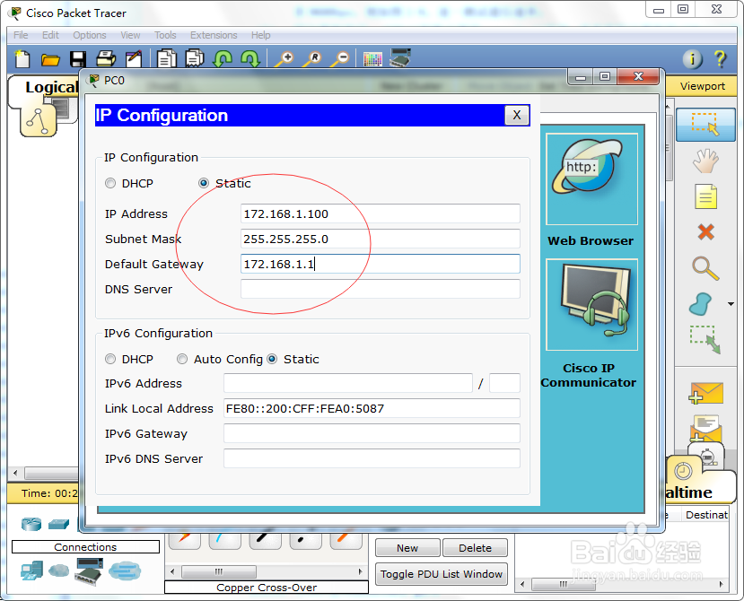Image resolution: width=744 pixels, height=601 pixels.
Task: Click the Redo arrow icon
Action: (250, 59)
